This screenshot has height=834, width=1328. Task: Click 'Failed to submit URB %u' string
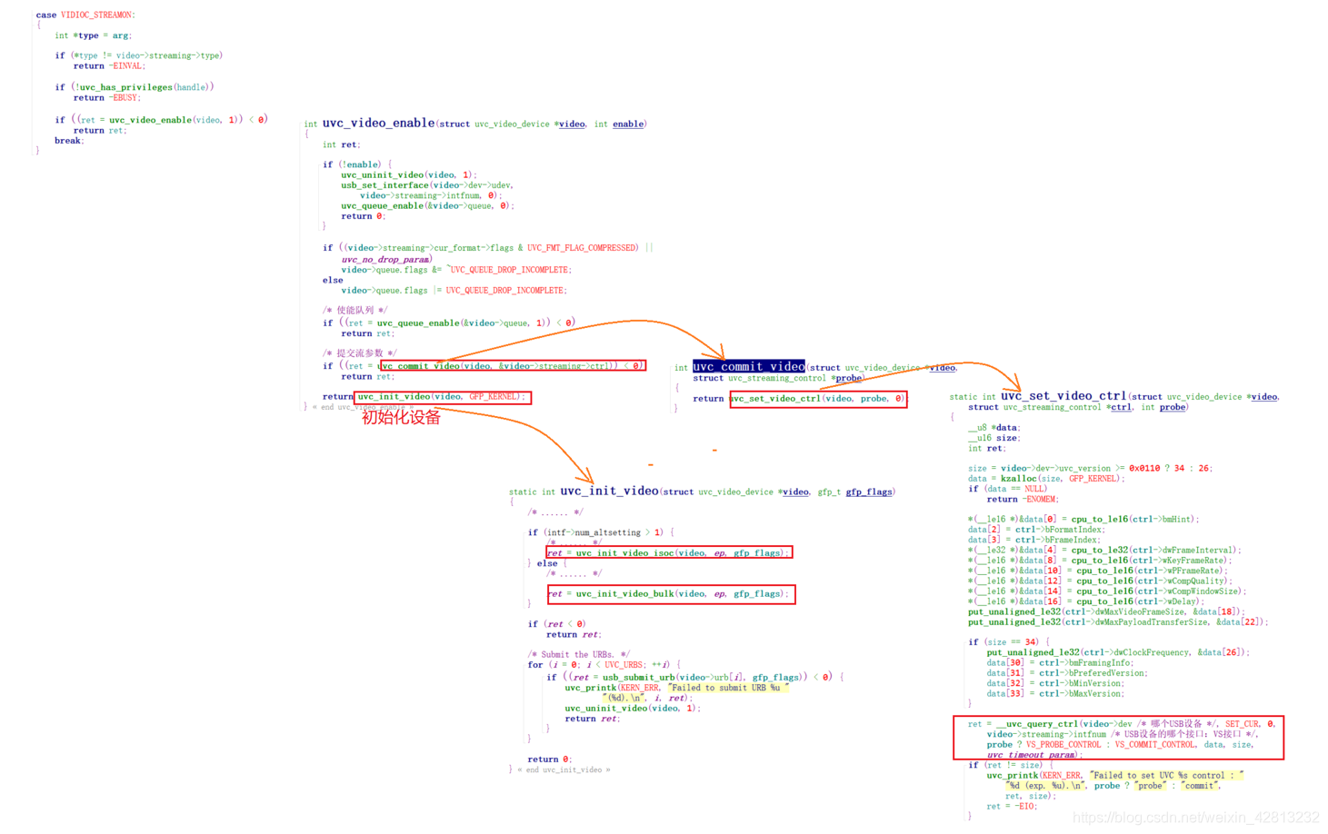726,688
